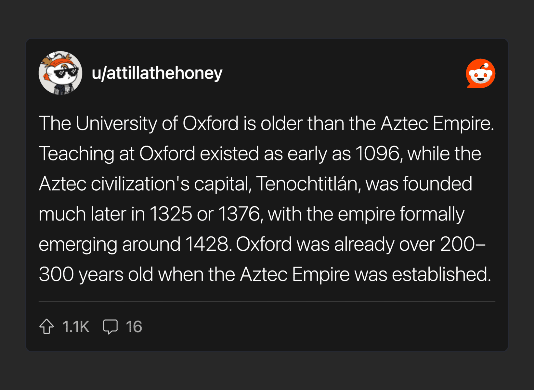The height and width of the screenshot is (390, 534).
Task: Click the year 1325 in post
Action: tap(171, 214)
